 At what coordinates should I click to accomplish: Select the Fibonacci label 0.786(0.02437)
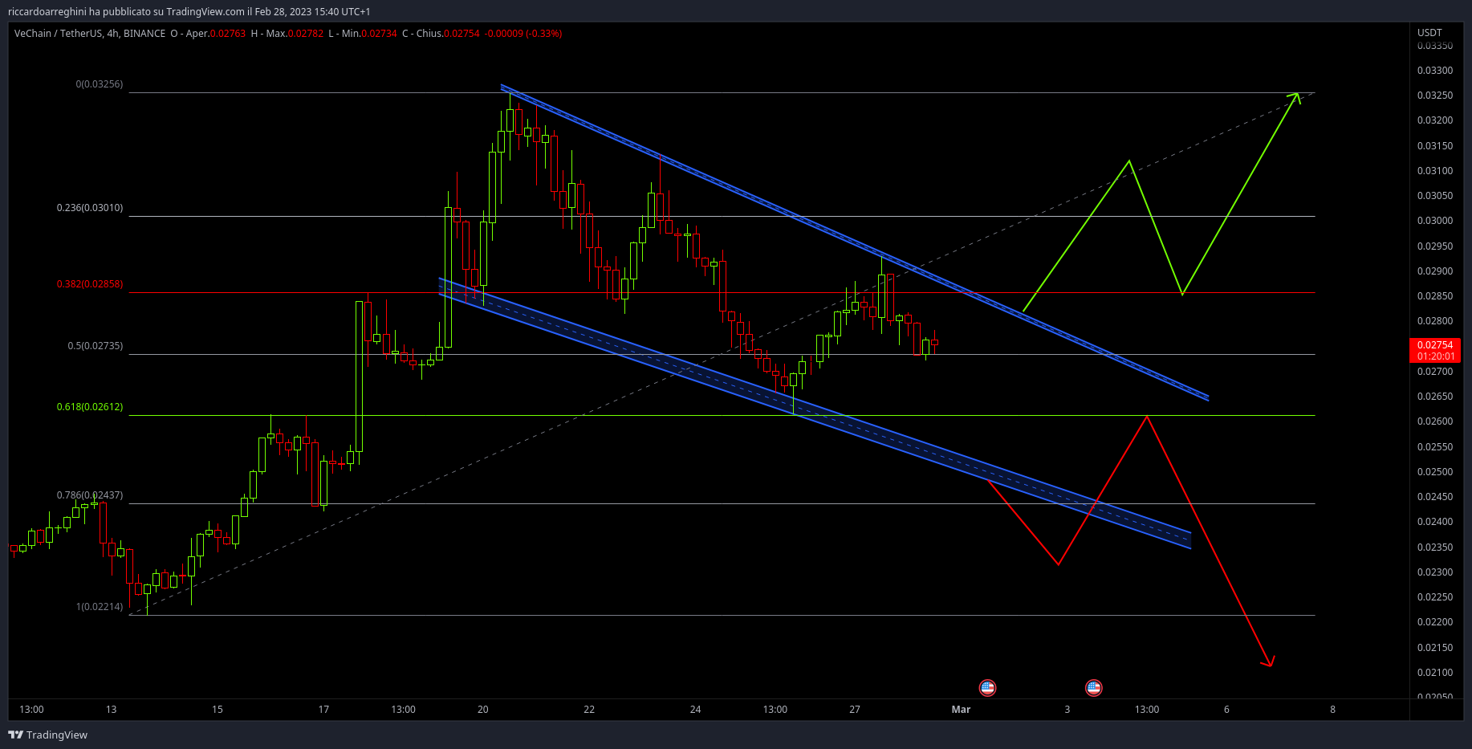tap(90, 495)
